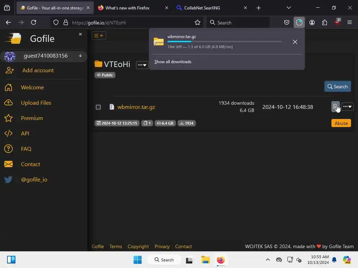The image size is (358, 268).
Task: Open tracking protection shield icon
Action: click(56, 23)
